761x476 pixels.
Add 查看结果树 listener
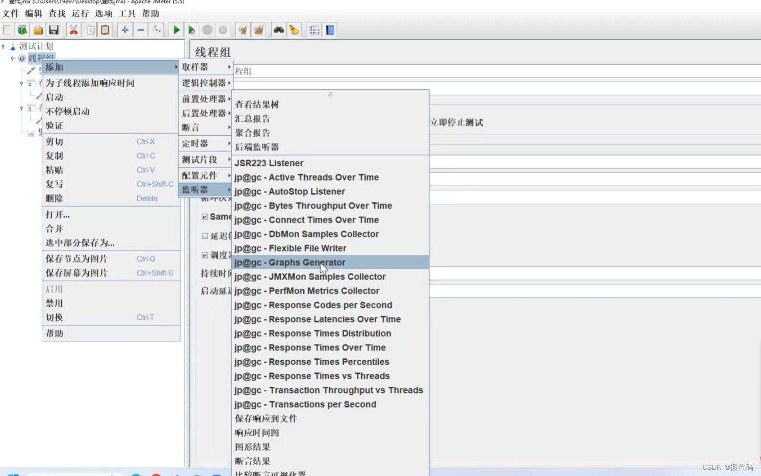coord(330,105)
